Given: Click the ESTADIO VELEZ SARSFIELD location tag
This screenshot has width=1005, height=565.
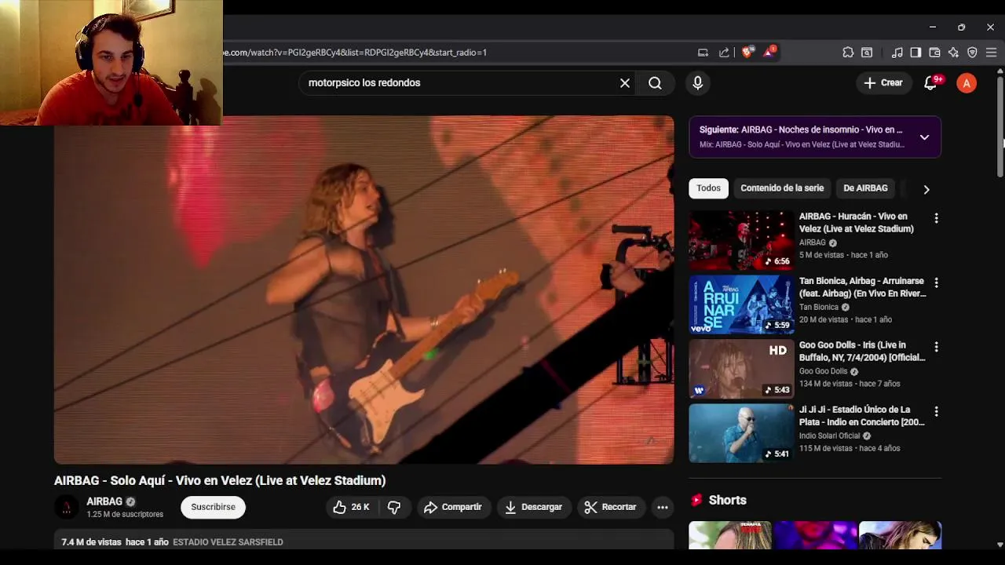Looking at the screenshot, I should pos(228,542).
